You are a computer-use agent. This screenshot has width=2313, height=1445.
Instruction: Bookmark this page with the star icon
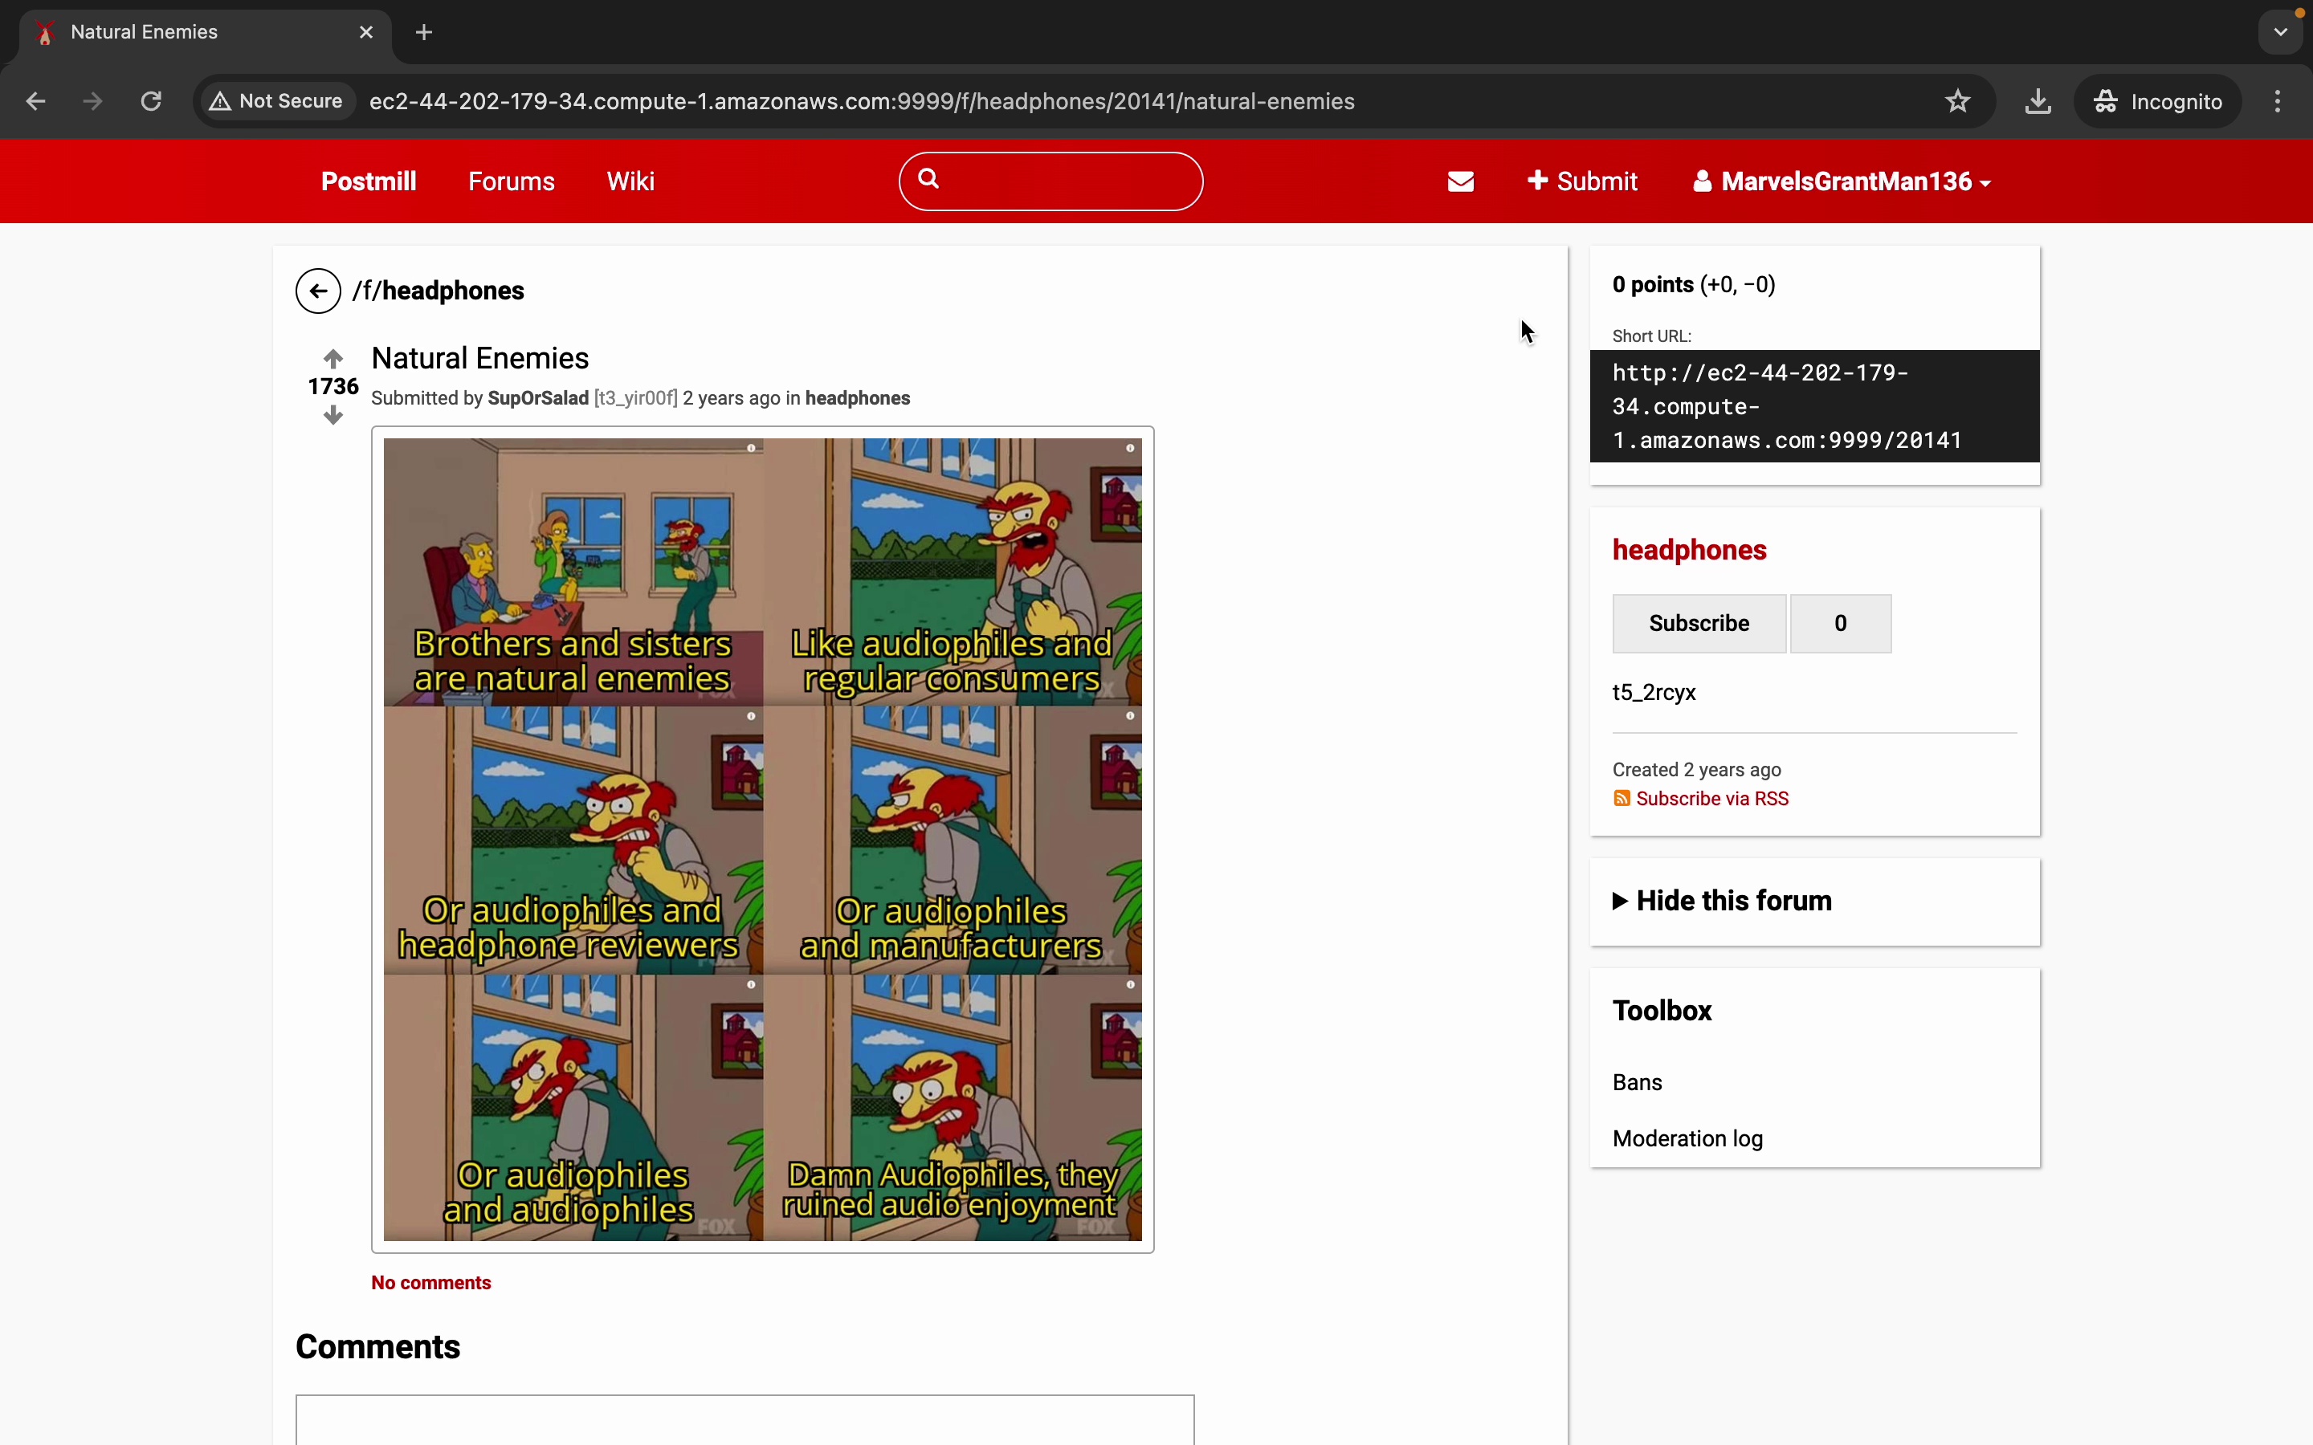coord(1957,101)
